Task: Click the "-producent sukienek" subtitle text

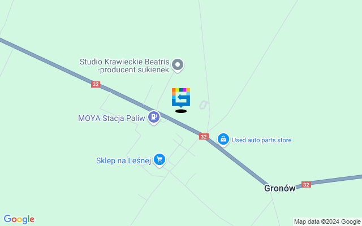Action: point(133,69)
